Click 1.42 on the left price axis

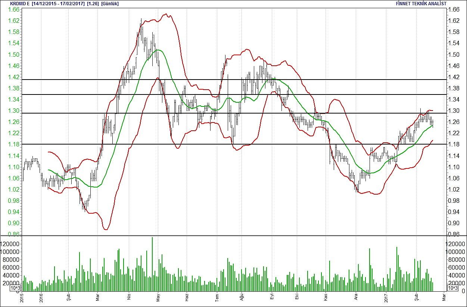(x=13, y=77)
